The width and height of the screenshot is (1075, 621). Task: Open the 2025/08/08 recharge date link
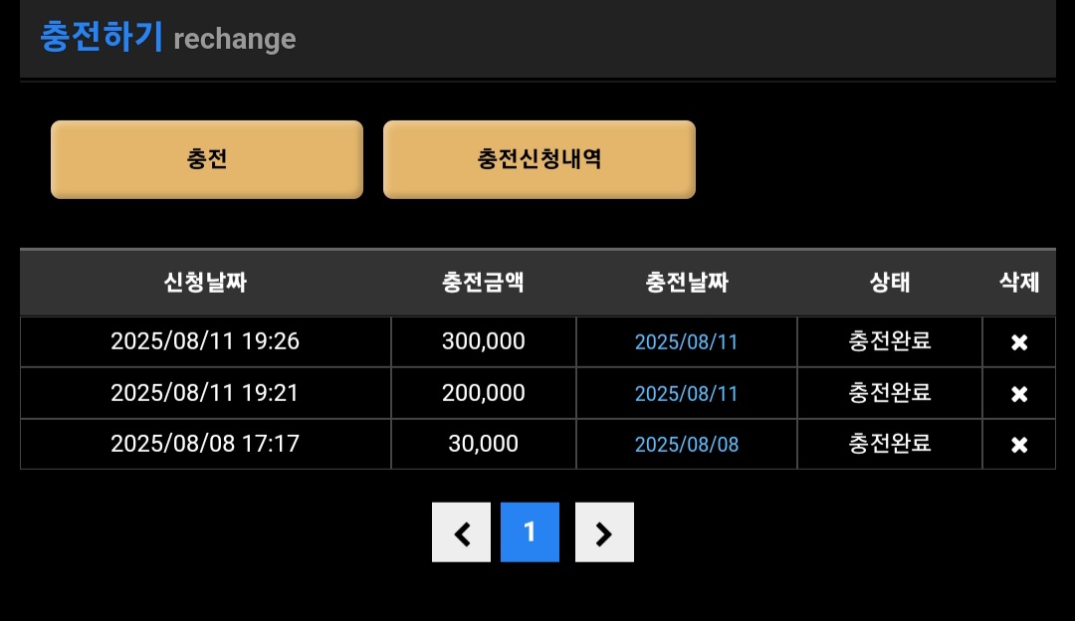(x=687, y=445)
